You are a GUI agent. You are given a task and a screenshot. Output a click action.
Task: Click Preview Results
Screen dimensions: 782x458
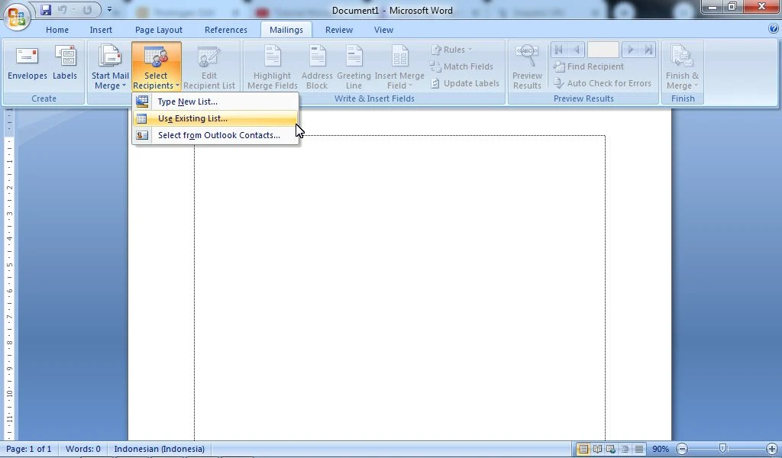[x=527, y=66]
